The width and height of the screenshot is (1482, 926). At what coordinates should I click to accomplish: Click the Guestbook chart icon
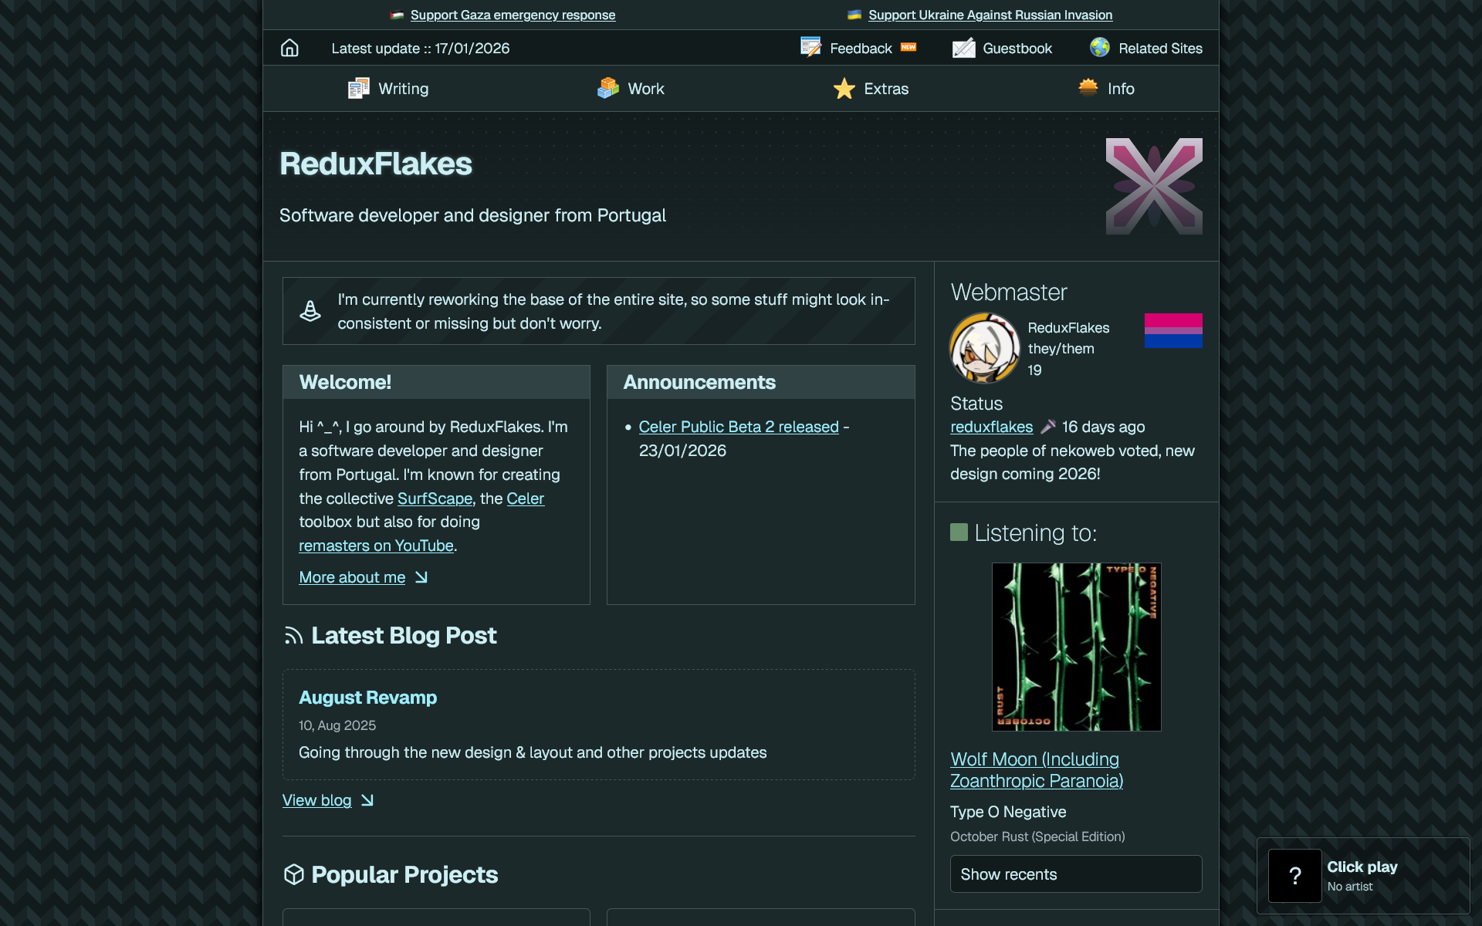[963, 48]
